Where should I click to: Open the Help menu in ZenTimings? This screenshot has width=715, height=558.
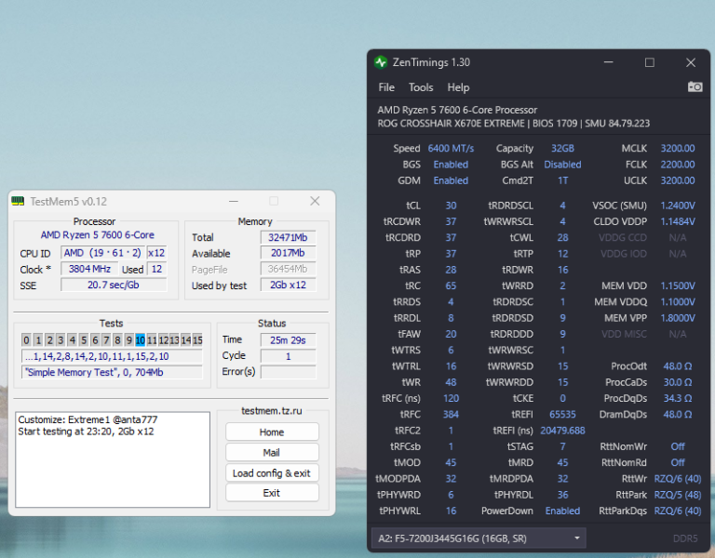point(458,87)
